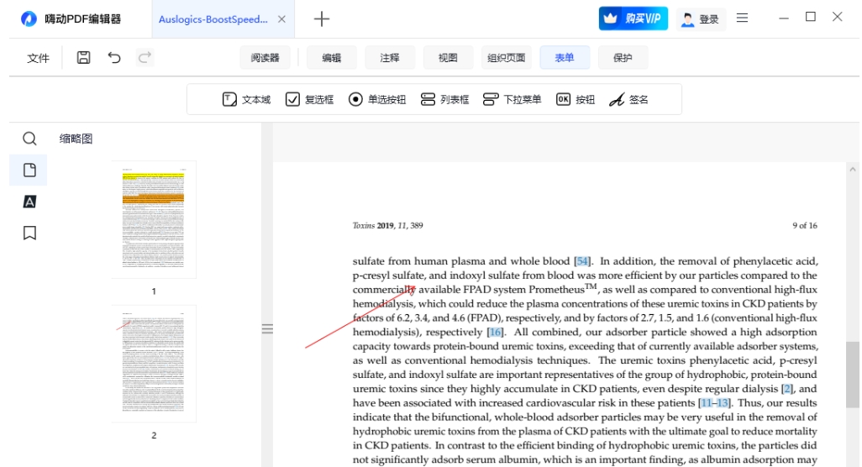Viewport: 862px width, 467px height.
Task: Open the text annotations sidebar icon
Action: (29, 202)
